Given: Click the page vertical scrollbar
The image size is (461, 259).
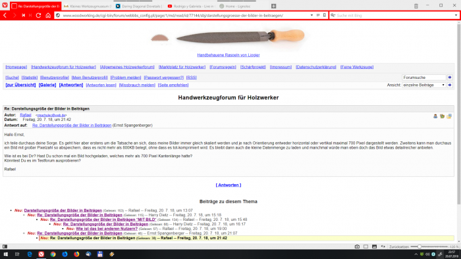Looking at the screenshot, I should [458, 114].
